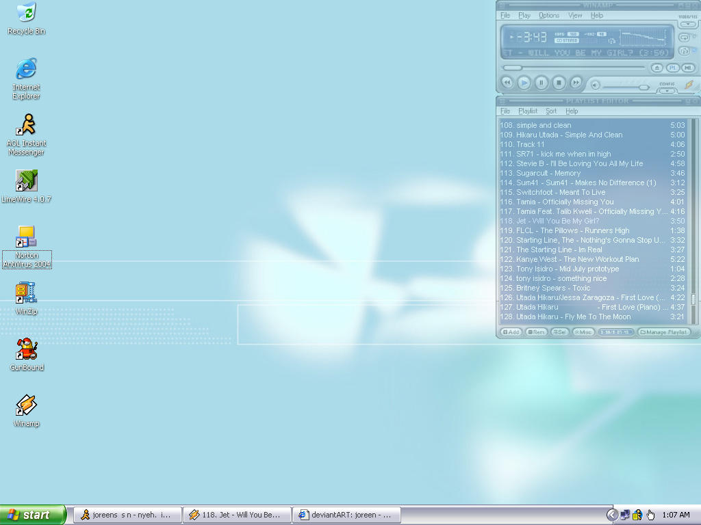Image resolution: width=701 pixels, height=525 pixels.
Task: Open the Misc dropdown in Playlist Editor
Action: pos(583,332)
